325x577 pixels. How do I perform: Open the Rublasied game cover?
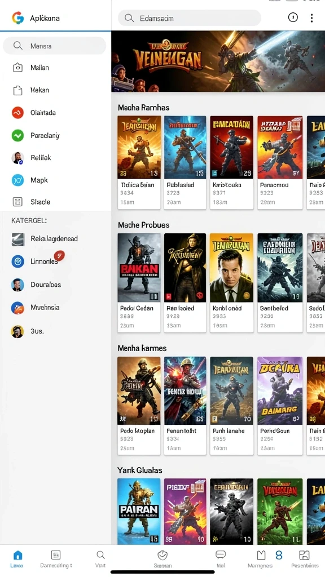[185, 147]
